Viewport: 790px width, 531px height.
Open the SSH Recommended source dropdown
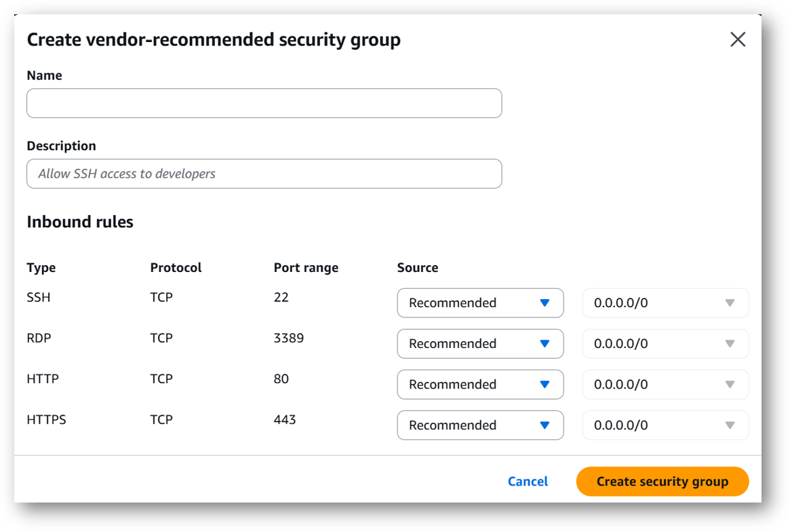pos(480,303)
